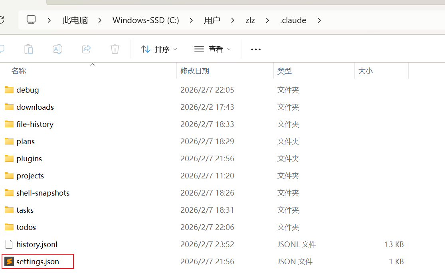Open the debug folder by its yellow icon
The image size is (445, 273).
pyautogui.click(x=9, y=90)
